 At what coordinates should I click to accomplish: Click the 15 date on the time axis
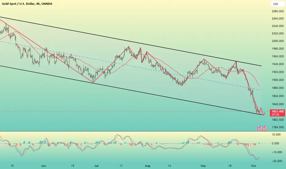pyautogui.click(x=12, y=166)
